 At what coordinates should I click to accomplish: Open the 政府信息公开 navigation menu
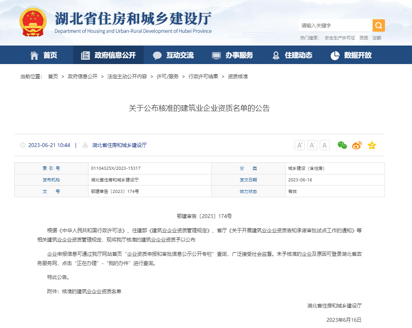115,55
